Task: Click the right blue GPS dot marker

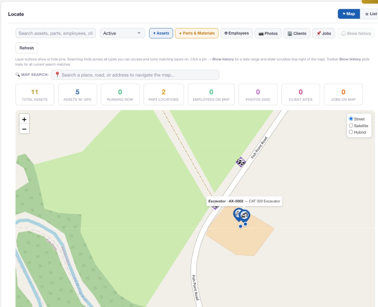Action: 245,224
